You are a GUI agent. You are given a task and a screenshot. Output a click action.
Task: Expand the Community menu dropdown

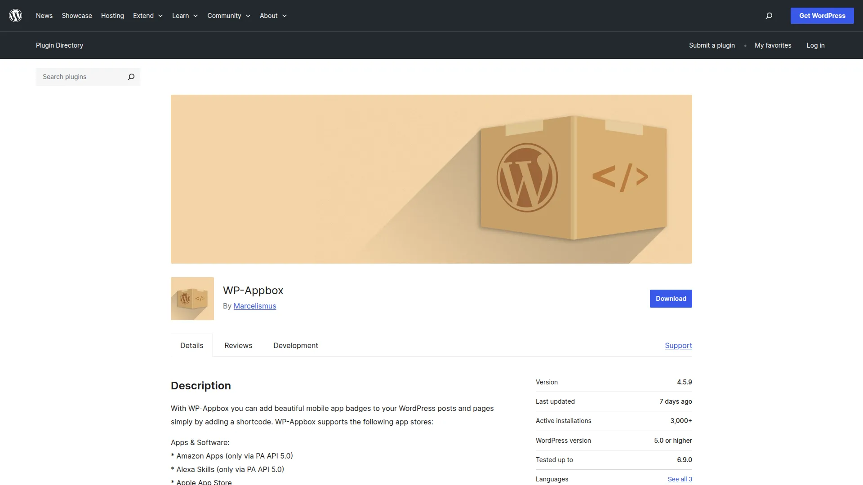[229, 16]
